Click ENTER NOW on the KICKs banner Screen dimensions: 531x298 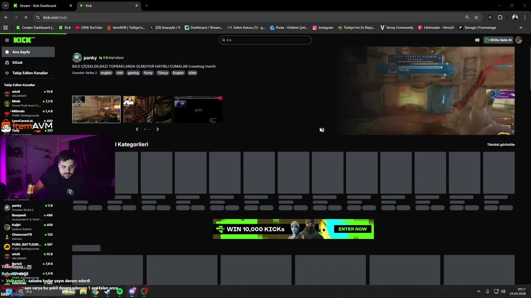click(353, 229)
